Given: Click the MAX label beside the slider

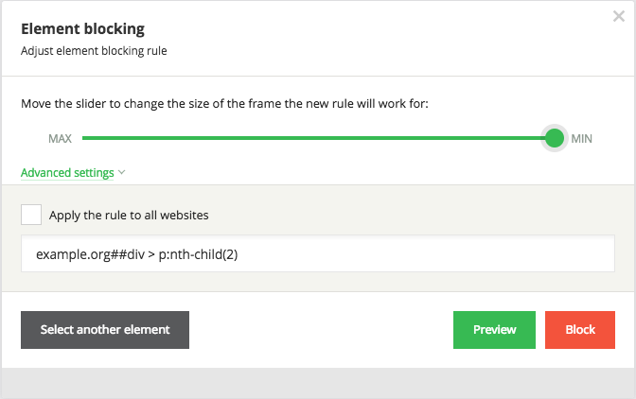Looking at the screenshot, I should tap(60, 139).
